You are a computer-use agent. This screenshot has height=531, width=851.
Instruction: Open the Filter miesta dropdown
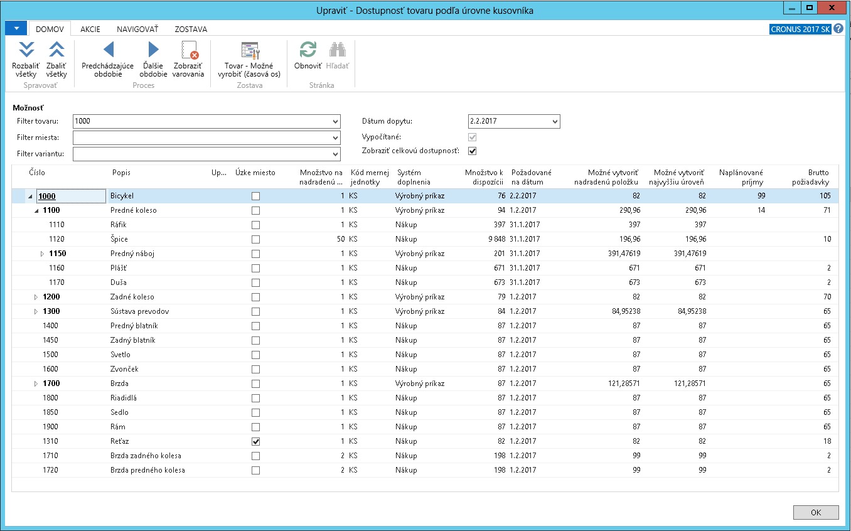point(335,137)
